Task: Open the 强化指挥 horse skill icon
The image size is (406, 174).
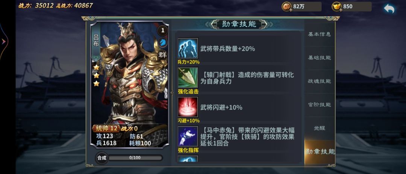Action: click(x=188, y=136)
